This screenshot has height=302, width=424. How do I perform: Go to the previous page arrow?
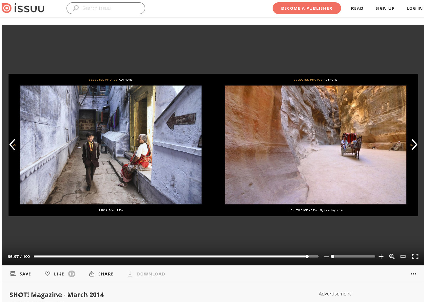(12, 144)
